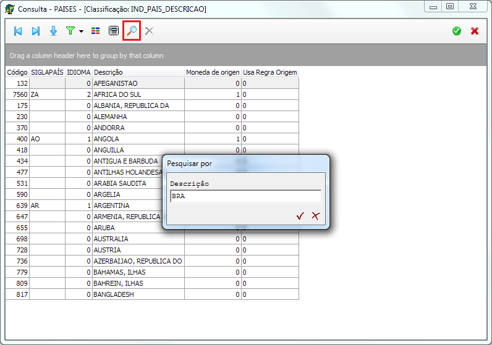
Task: Click the green filter funnel icon
Action: (x=70, y=31)
